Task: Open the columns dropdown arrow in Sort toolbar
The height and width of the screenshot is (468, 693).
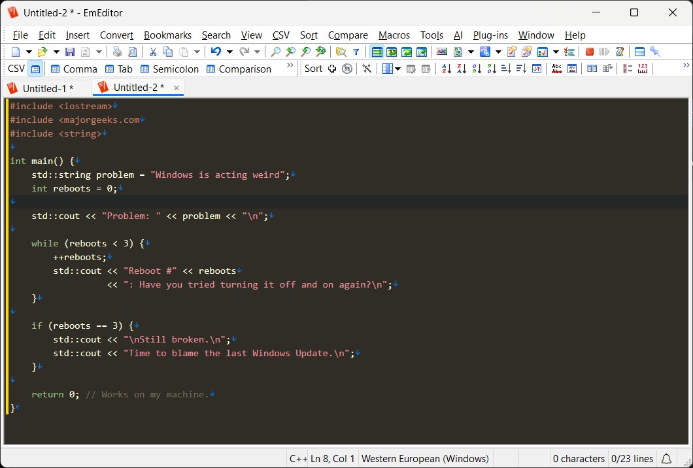Action: click(x=397, y=69)
